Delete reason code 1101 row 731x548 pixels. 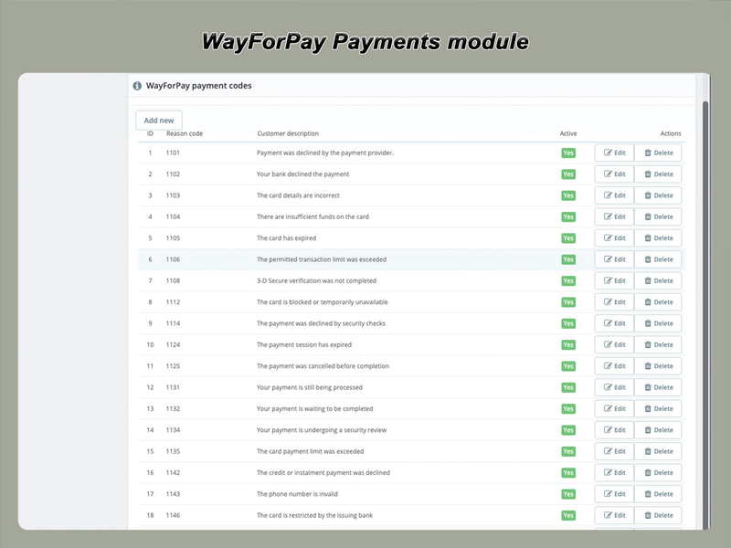[x=658, y=153]
